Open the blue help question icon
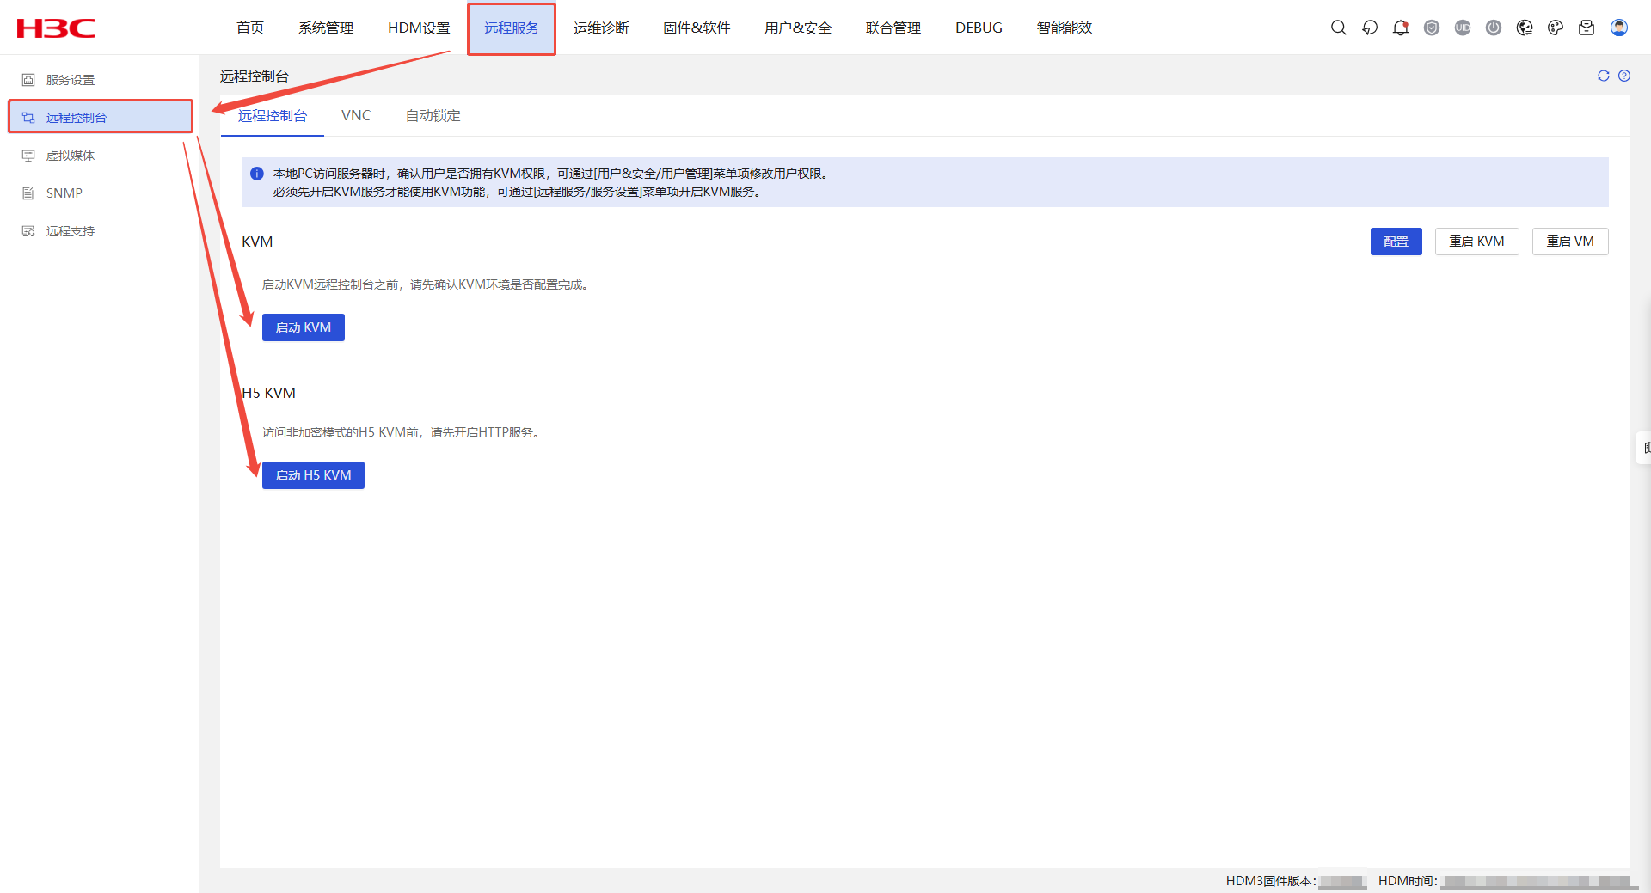Screen dimensions: 1651x893 click(x=1623, y=76)
